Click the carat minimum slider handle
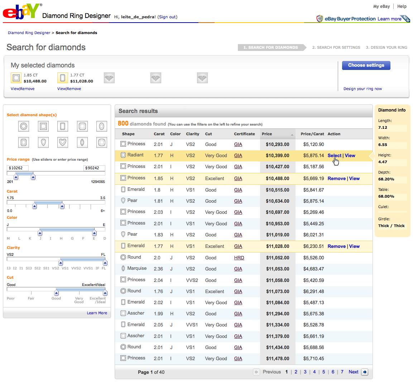 34,206
